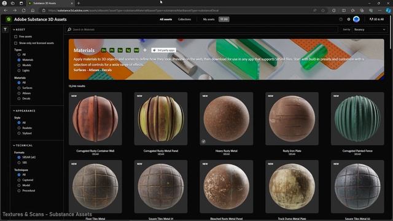393x221 pixels.
Task: Open browser favorites list icon
Action: click(352, 10)
